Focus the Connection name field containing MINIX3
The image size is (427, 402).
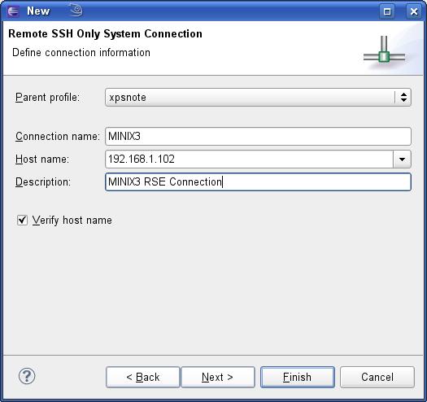click(258, 136)
